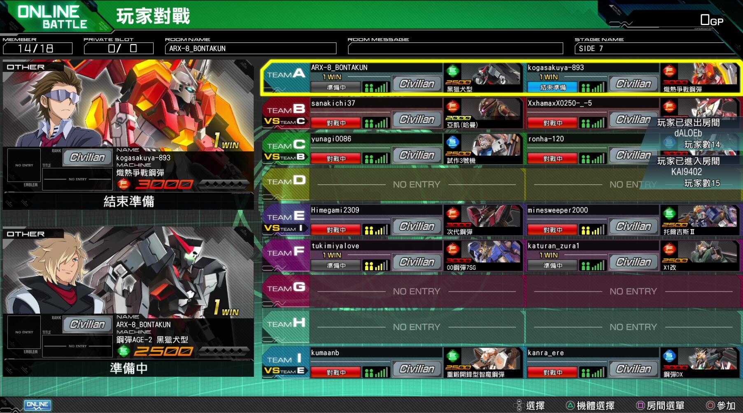Image resolution: width=743 pixels, height=413 pixels.
Task: Click the 重鍛開鋒型智魔鋼彈 thumbnail
Action: coord(491,359)
